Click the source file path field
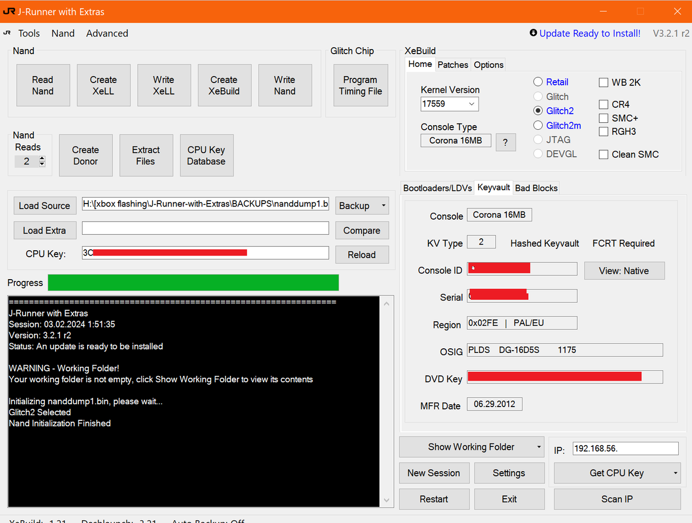 (205, 204)
